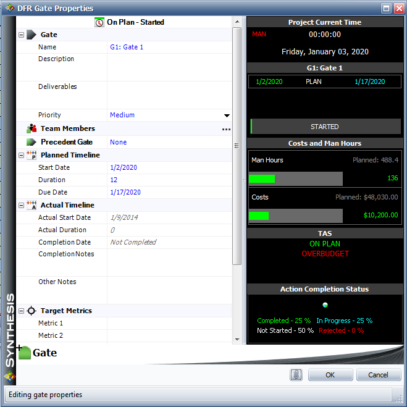This screenshot has height=407, width=407.
Task: Collapse the Actual Timeline section
Action: 22,205
